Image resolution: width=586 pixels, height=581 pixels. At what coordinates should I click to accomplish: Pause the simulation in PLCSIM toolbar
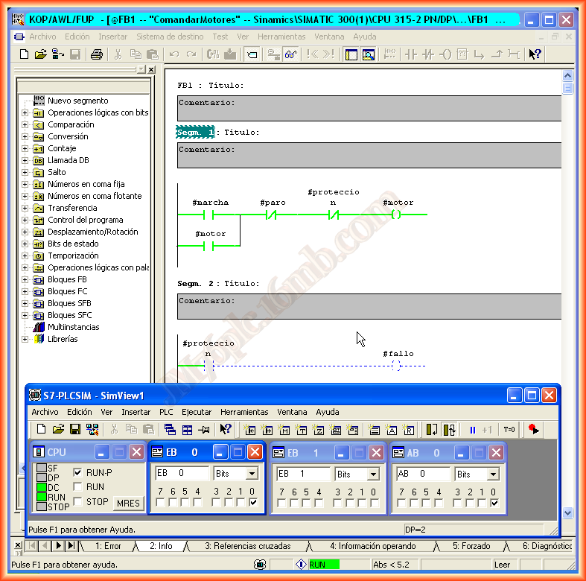click(x=472, y=429)
